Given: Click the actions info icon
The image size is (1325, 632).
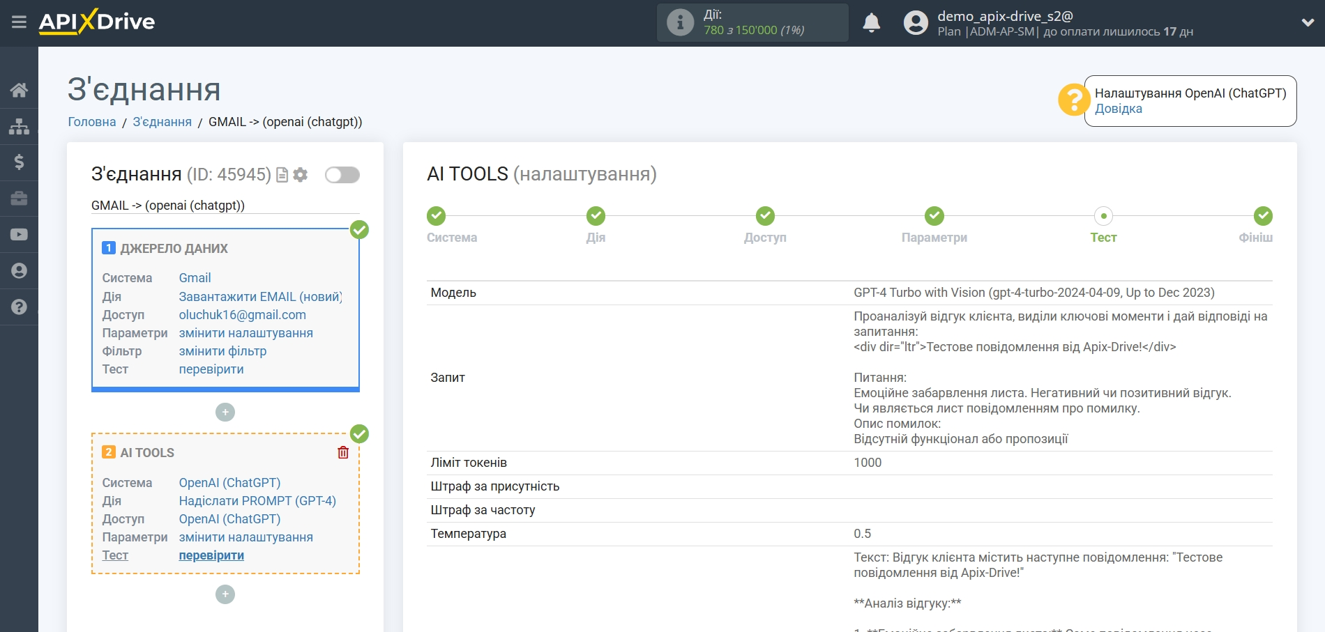Looking at the screenshot, I should (x=680, y=22).
